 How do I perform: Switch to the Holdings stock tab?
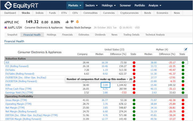[51, 35]
